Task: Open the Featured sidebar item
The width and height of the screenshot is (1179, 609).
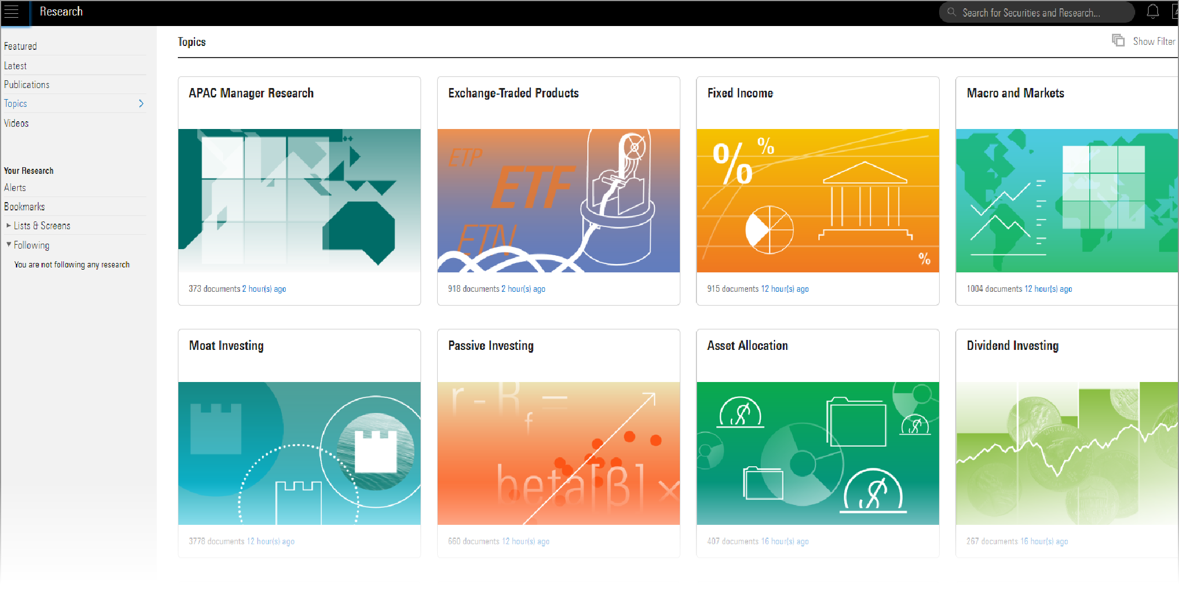Action: [20, 46]
